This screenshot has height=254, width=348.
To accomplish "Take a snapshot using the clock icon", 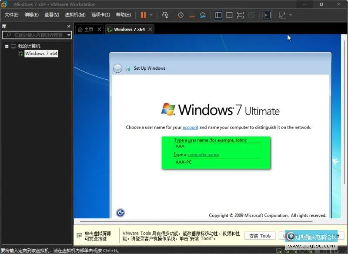I will click(x=181, y=15).
